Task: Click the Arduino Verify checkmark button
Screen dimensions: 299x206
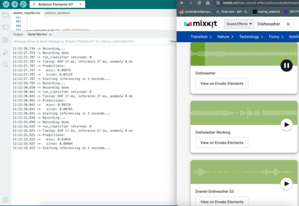Action: pos(6,4)
